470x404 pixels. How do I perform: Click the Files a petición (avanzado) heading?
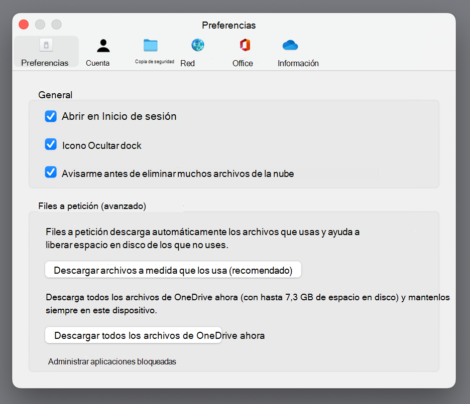coord(92,206)
